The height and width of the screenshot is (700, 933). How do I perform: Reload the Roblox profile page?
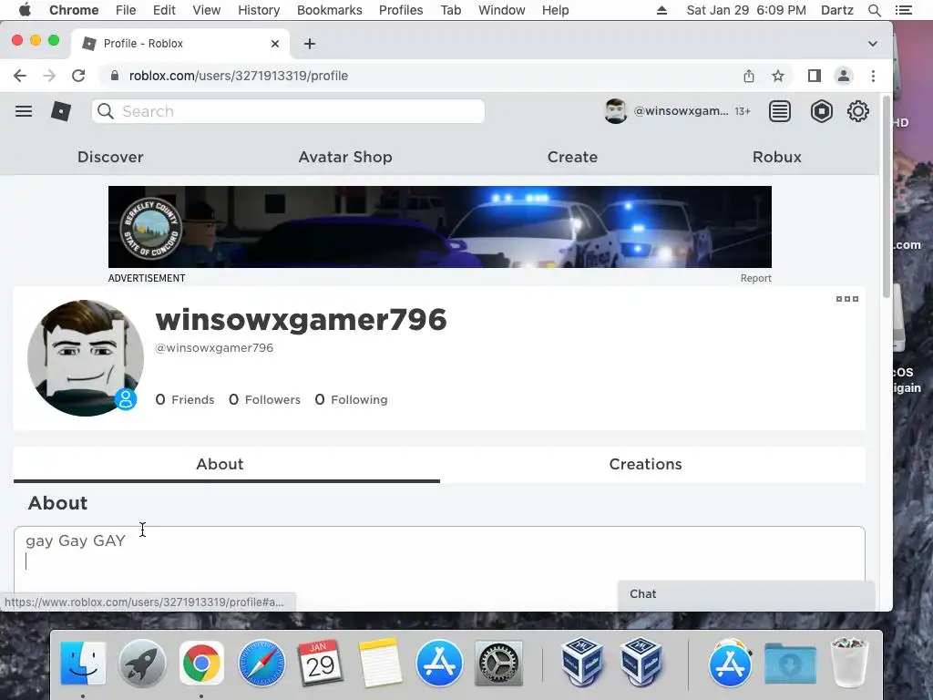pyautogui.click(x=78, y=76)
